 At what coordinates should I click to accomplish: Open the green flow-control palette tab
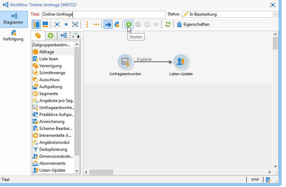click(51, 36)
